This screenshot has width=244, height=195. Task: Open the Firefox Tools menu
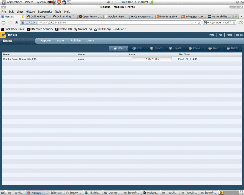pyautogui.click(x=58, y=11)
